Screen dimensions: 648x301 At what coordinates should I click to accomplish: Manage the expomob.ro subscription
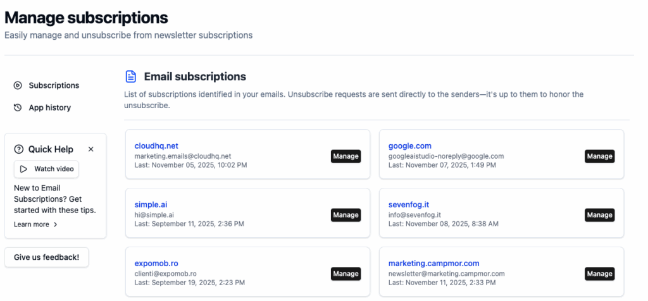(346, 274)
